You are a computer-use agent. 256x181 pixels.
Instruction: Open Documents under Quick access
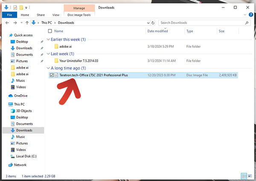pos(24,55)
